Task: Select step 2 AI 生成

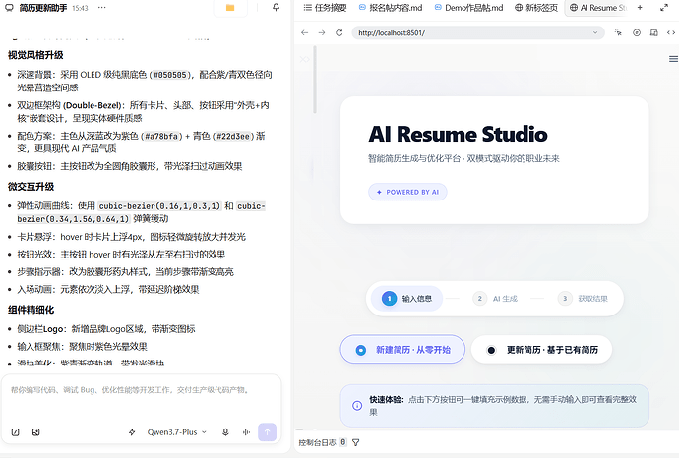Action: (x=495, y=299)
